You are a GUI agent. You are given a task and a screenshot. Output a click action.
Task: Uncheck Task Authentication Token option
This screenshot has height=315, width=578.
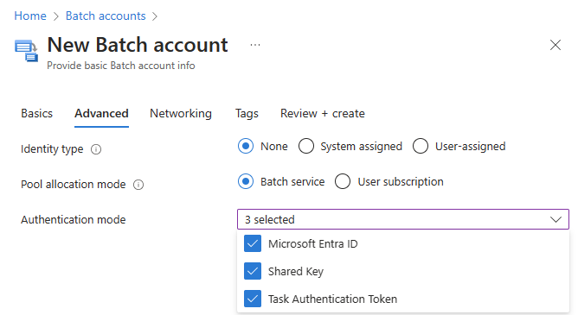point(253,299)
